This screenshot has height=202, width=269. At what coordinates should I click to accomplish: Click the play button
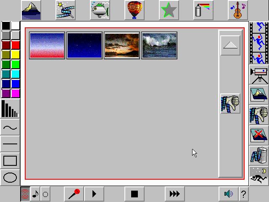[94, 194]
